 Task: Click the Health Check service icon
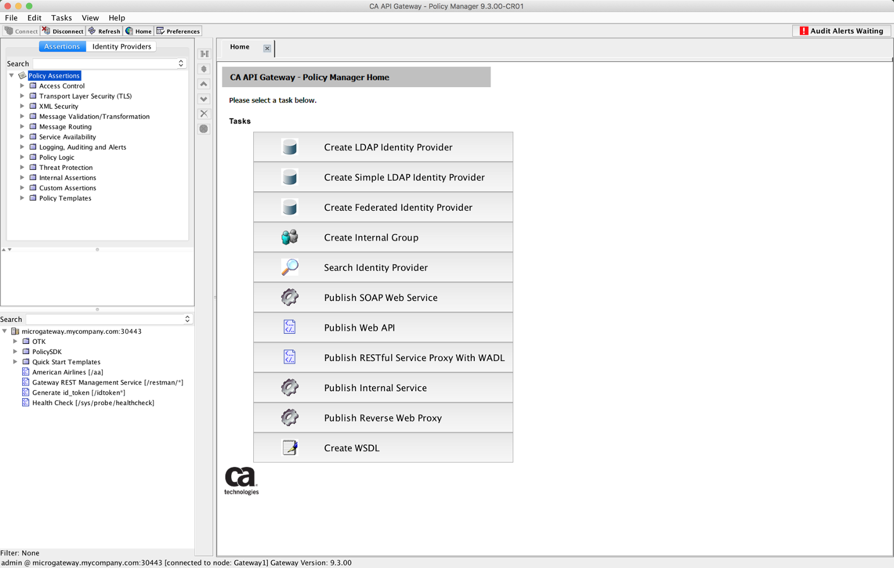click(x=26, y=403)
